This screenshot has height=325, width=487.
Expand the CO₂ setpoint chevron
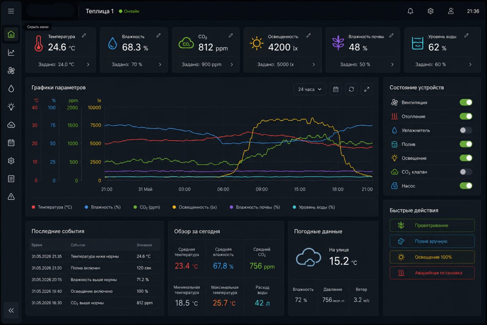point(232,64)
